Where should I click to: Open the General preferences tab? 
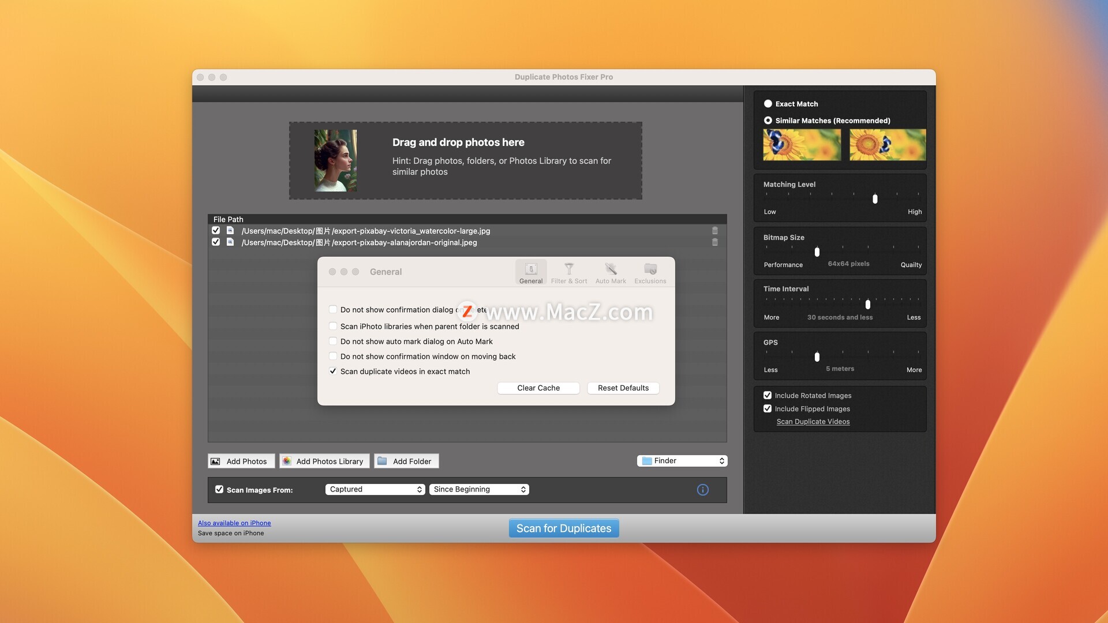coord(531,272)
